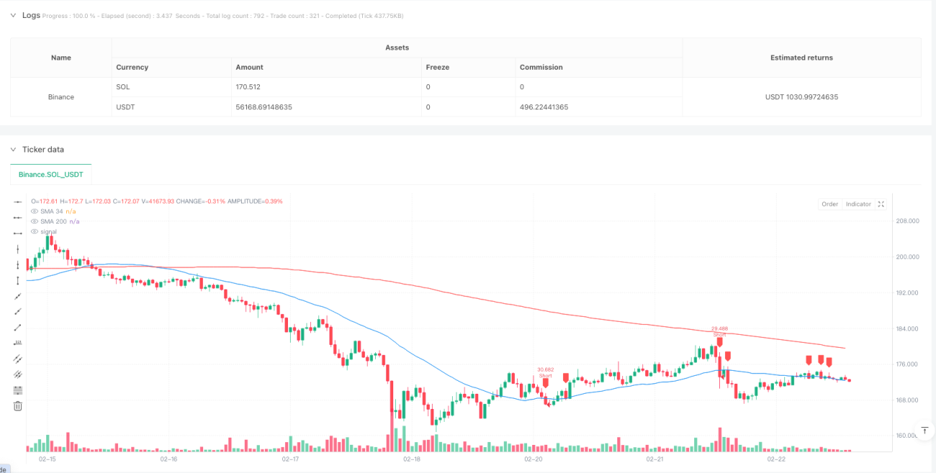Select the parallel channel lines tool

[x=18, y=359]
